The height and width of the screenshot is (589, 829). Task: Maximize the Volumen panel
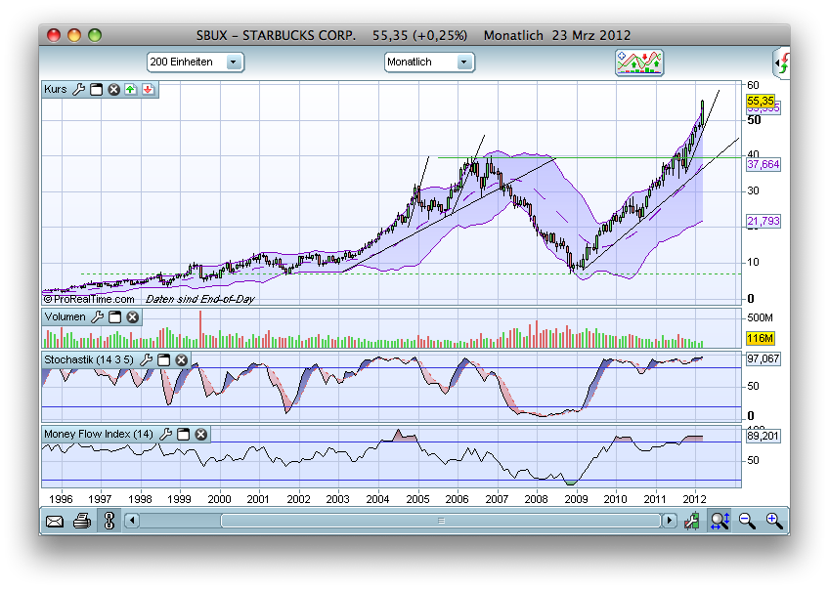(x=114, y=316)
